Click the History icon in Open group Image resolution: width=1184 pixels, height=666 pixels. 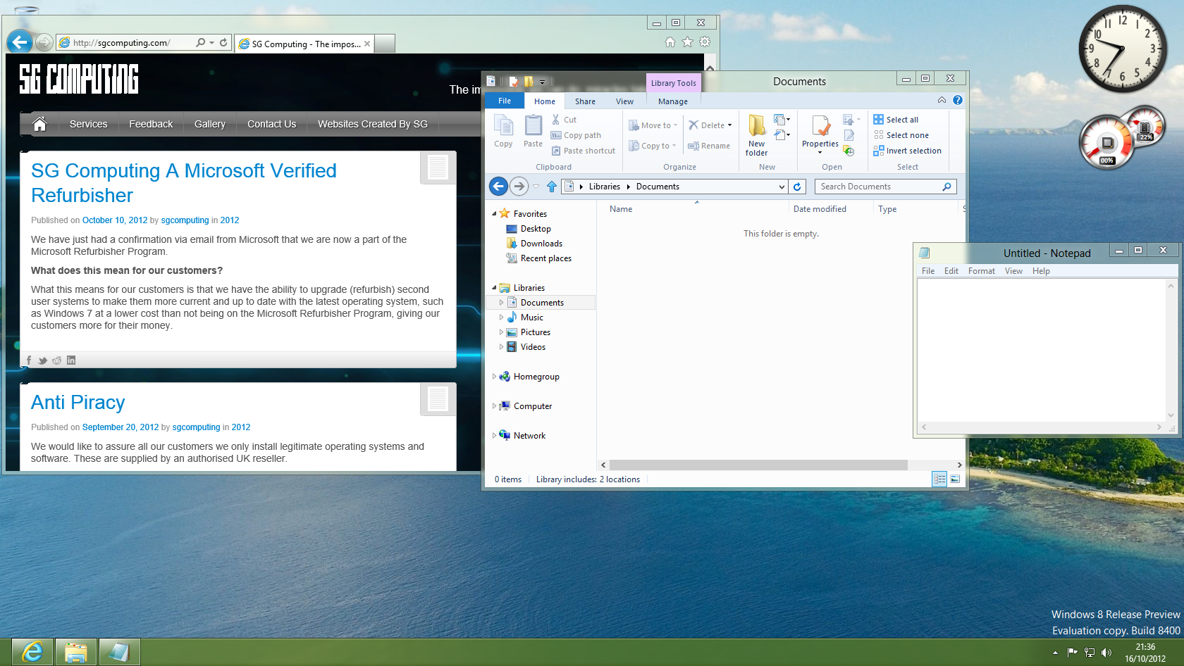click(x=849, y=151)
